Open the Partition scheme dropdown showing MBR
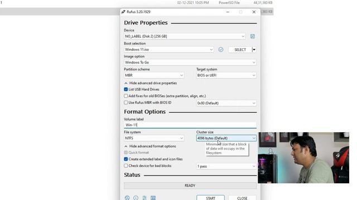 click(x=154, y=76)
